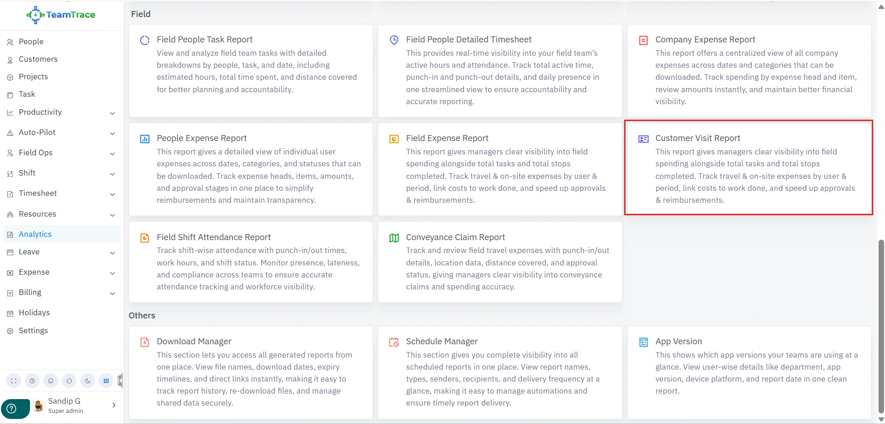Open the Download Manager card
This screenshot has height=424, width=885.
(x=194, y=342)
